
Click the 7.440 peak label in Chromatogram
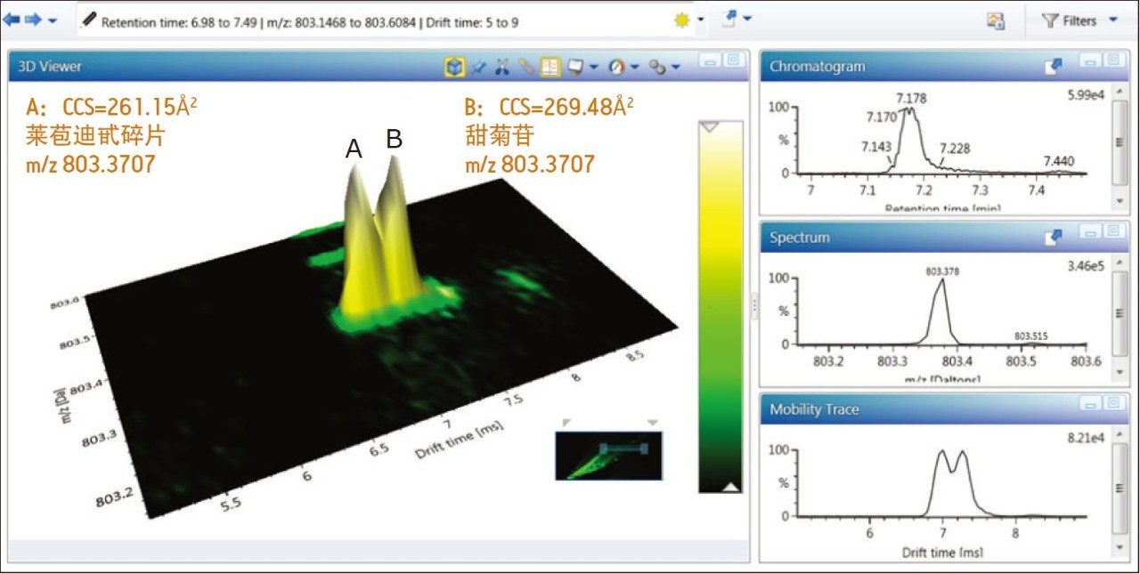point(1060,161)
